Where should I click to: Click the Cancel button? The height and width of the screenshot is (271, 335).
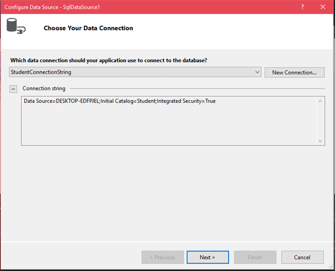pyautogui.click(x=302, y=257)
